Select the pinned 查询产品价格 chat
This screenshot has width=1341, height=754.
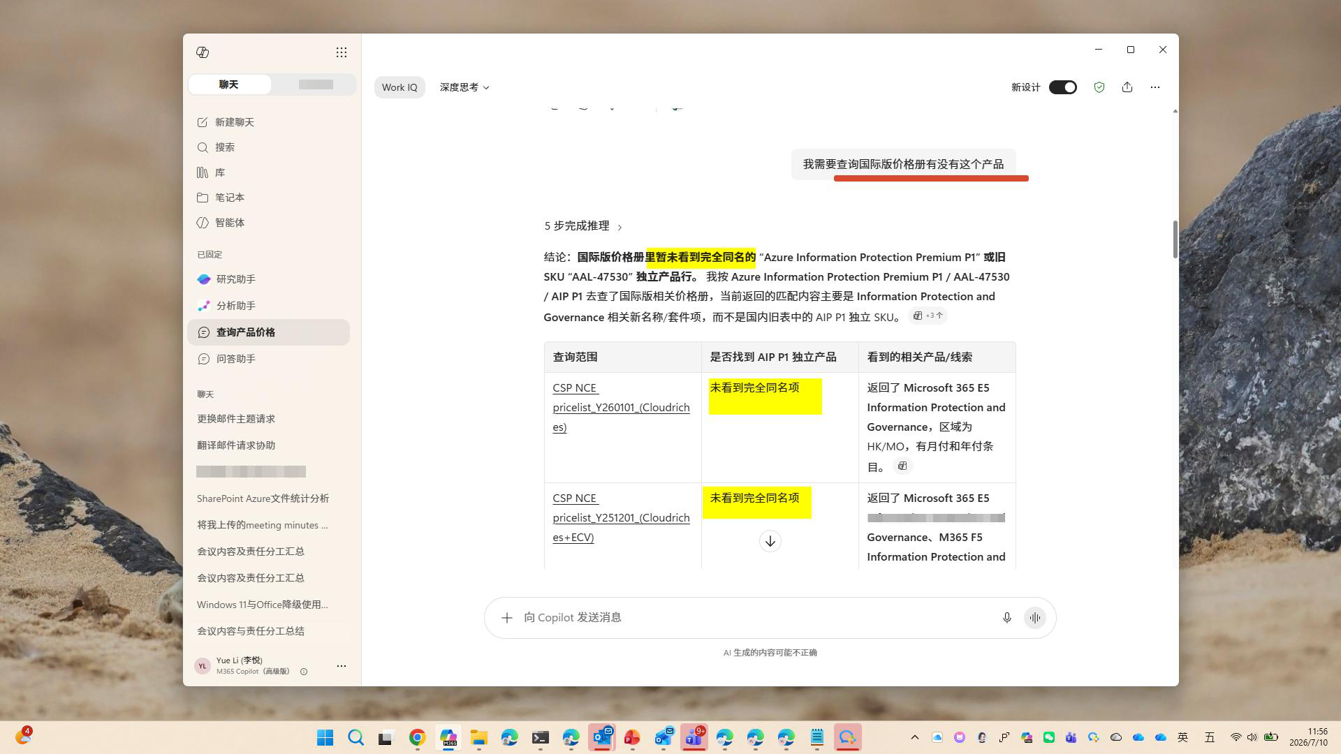point(268,332)
